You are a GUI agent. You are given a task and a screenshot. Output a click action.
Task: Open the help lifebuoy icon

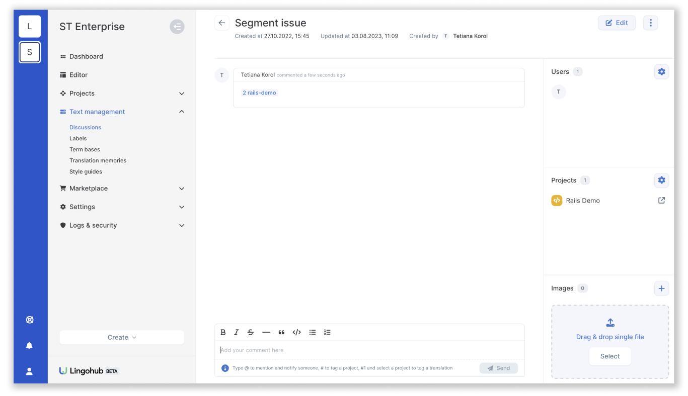click(x=30, y=320)
